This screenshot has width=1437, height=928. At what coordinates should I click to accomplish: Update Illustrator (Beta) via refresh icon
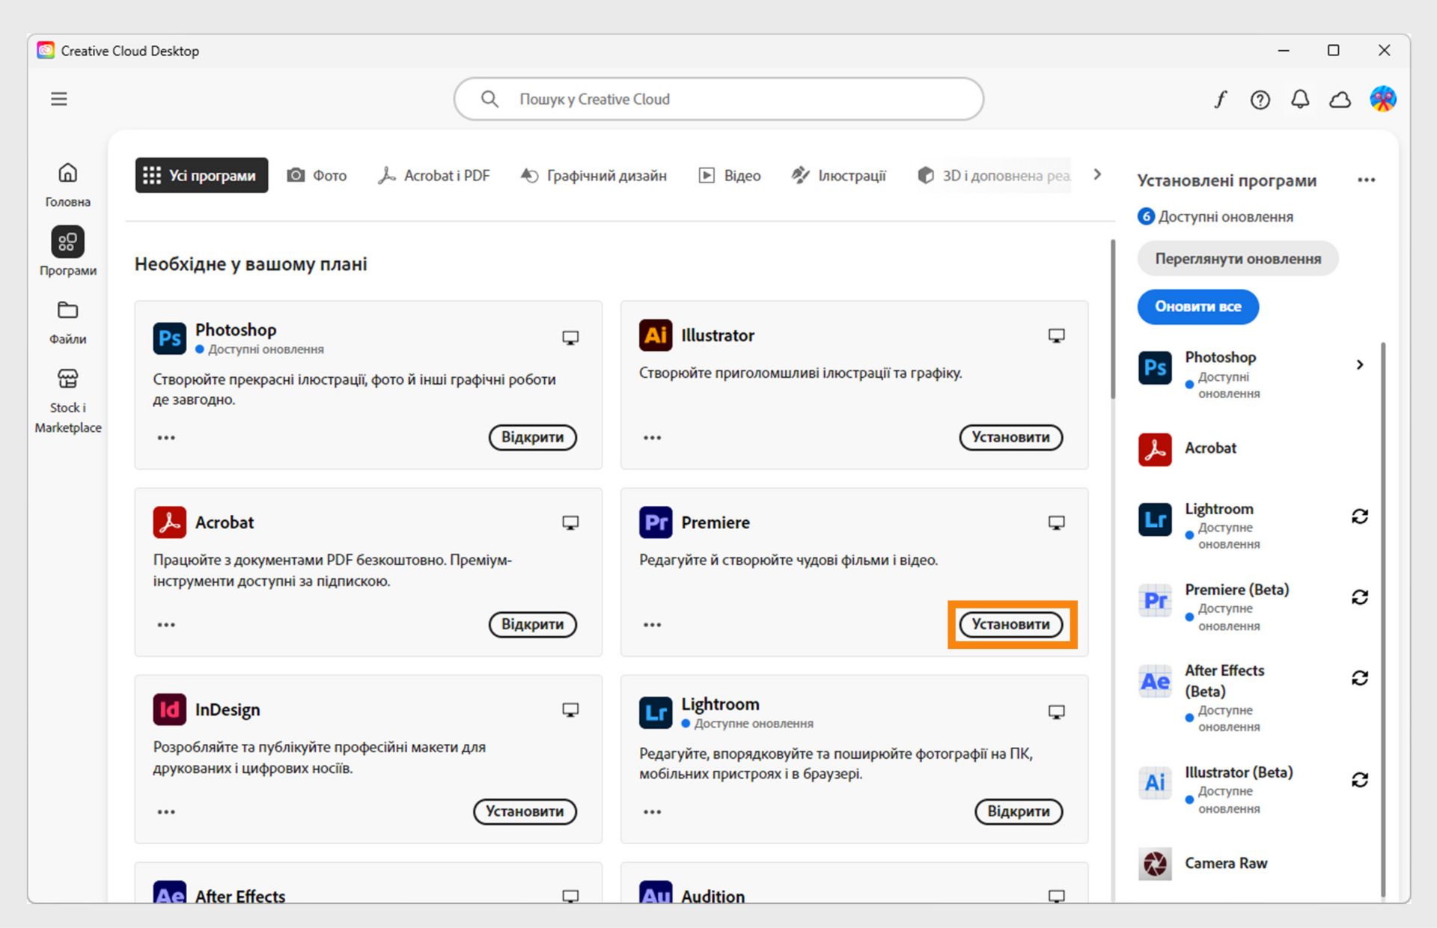coord(1360,780)
